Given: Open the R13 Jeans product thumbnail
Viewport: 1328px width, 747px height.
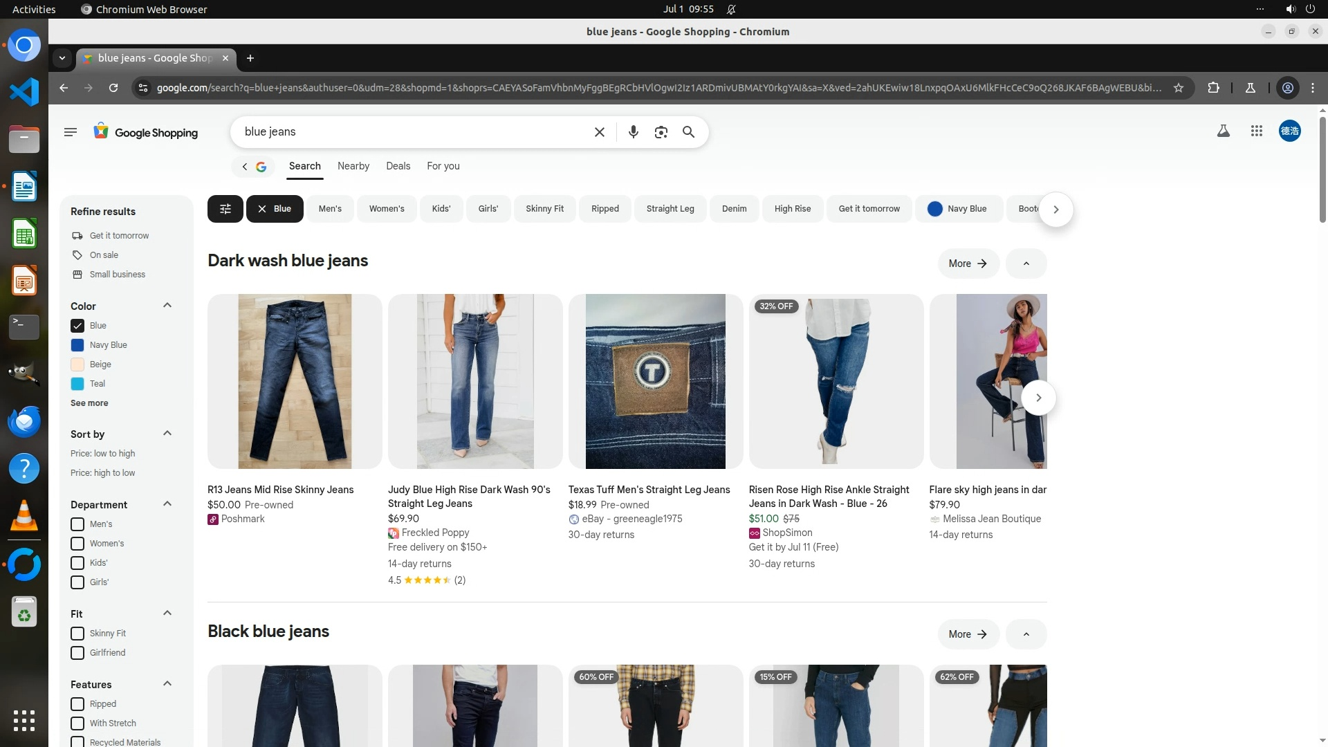Looking at the screenshot, I should [x=295, y=381].
